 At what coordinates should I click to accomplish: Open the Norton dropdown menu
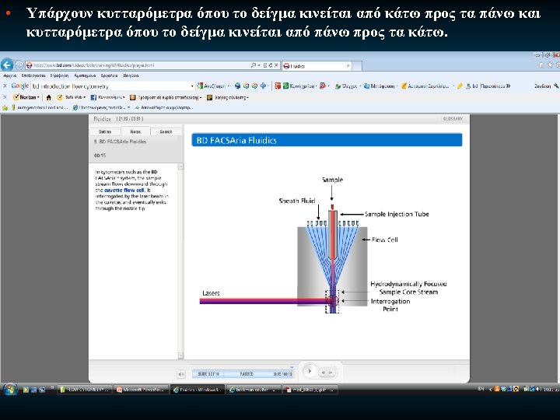coord(26,97)
